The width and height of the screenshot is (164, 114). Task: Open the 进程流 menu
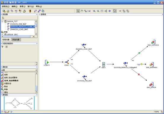click(6, 7)
